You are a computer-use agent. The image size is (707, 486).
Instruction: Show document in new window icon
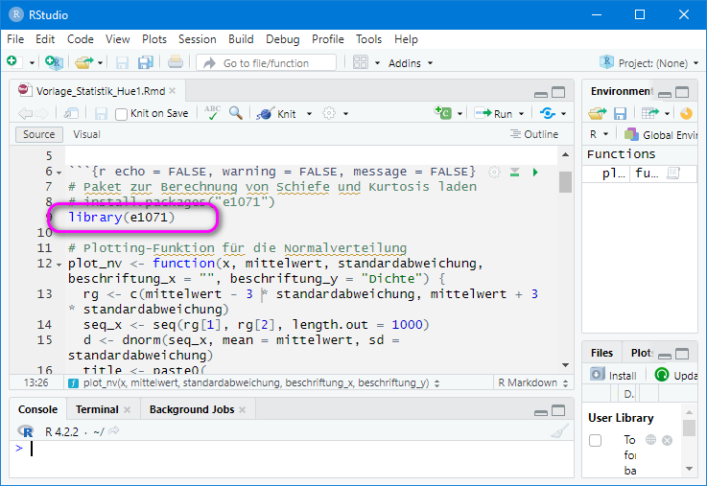(71, 113)
